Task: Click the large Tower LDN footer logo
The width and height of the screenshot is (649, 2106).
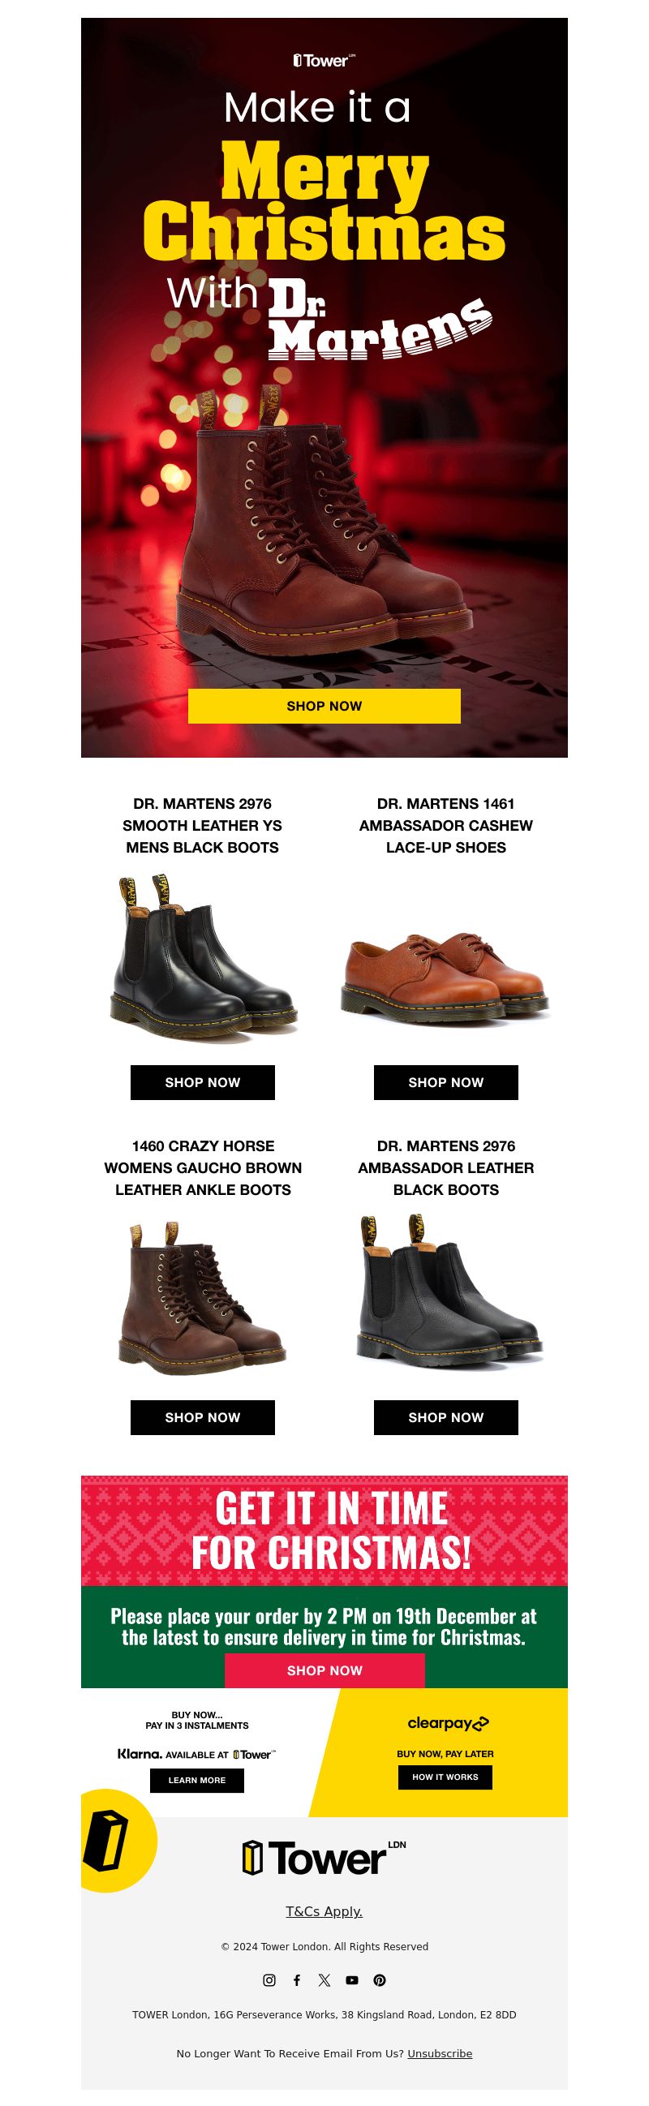Action: click(324, 1858)
